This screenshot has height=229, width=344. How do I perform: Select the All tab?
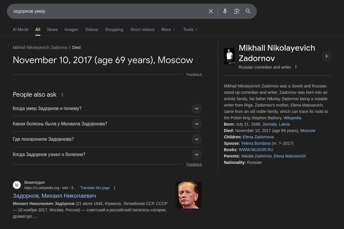point(38,30)
